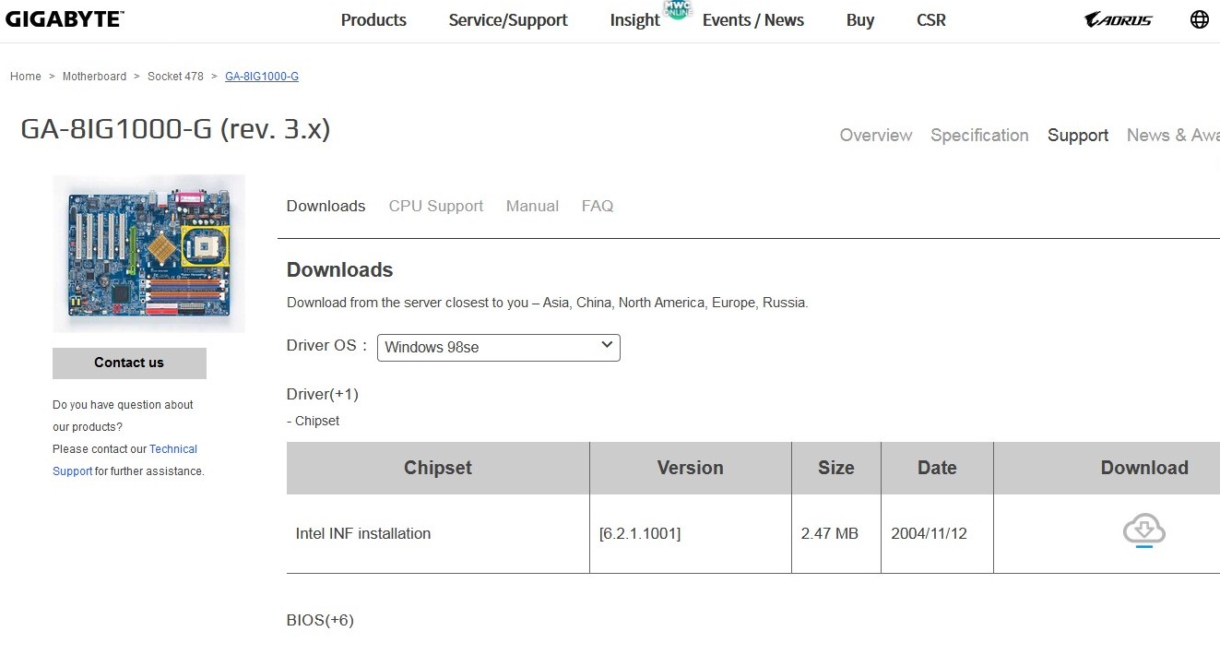The image size is (1220, 655).
Task: Open the CSR menu
Action: [x=931, y=20]
